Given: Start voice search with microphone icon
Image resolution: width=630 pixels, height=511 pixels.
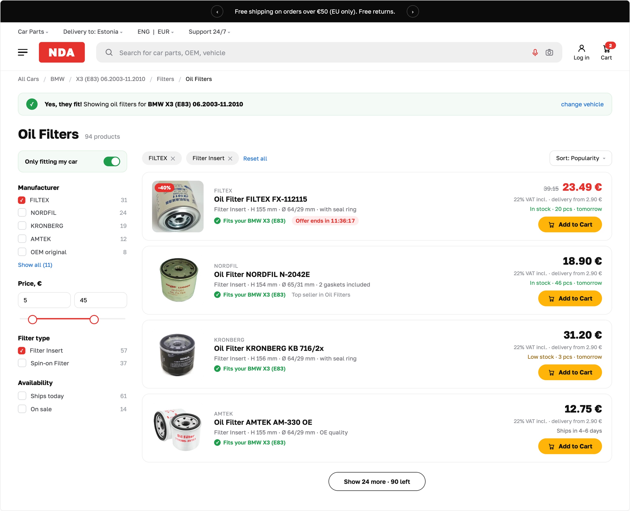Looking at the screenshot, I should tap(535, 52).
